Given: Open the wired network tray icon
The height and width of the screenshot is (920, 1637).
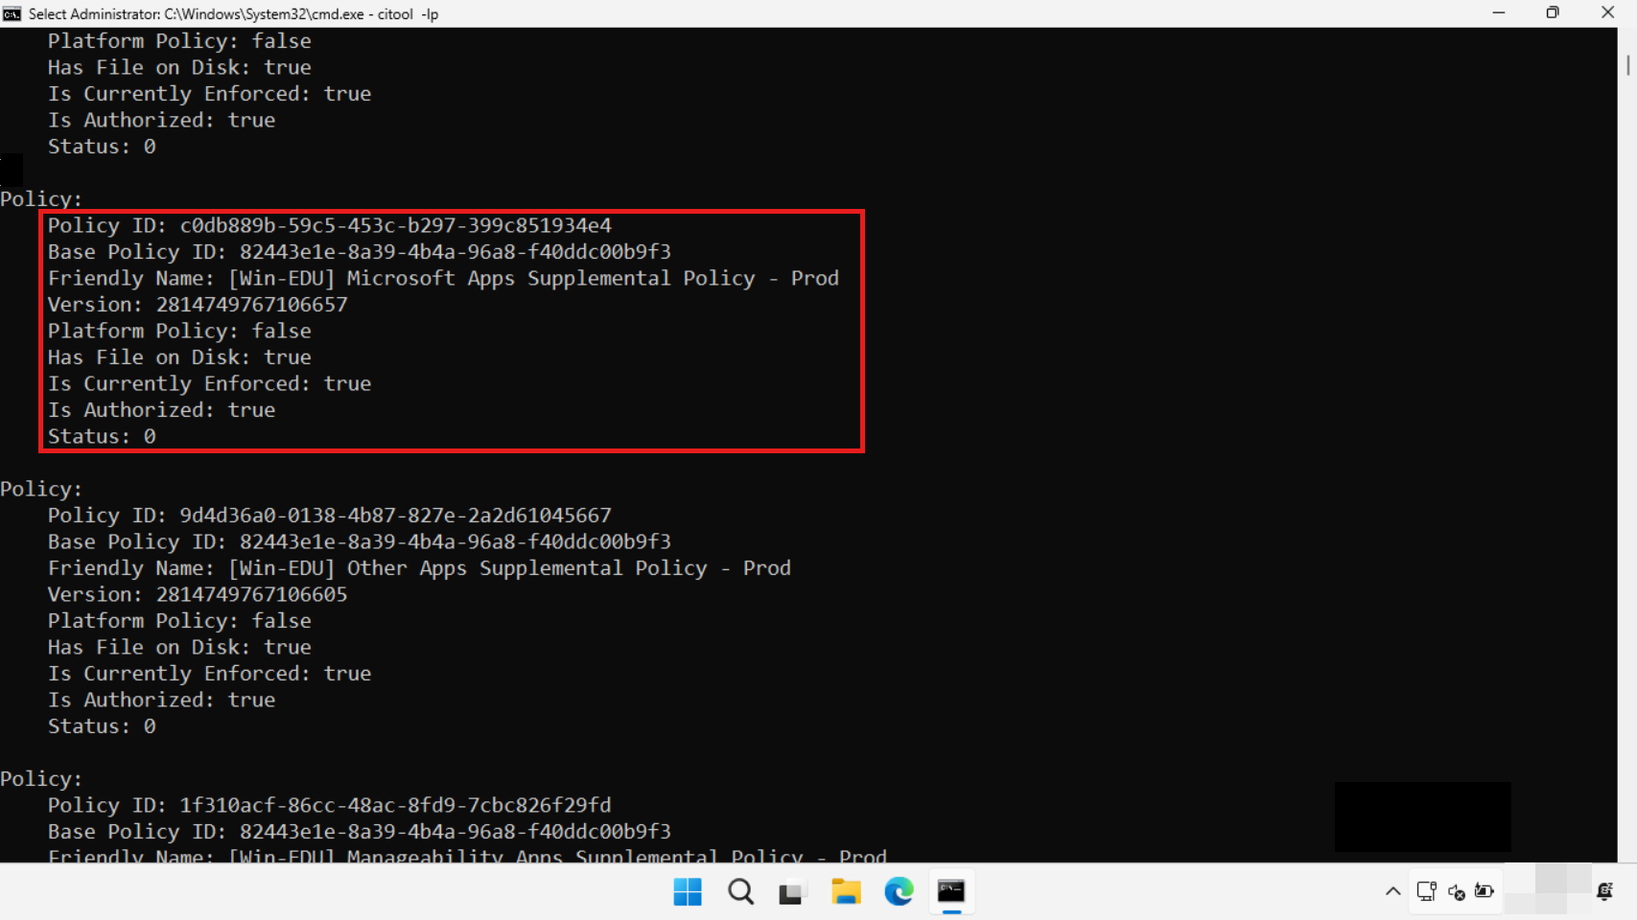Looking at the screenshot, I should tap(1427, 892).
